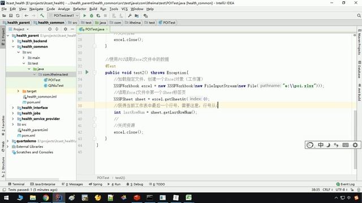362x203 pixels.
Task: Expand the main folder node
Action: pyautogui.click(x=24, y=58)
